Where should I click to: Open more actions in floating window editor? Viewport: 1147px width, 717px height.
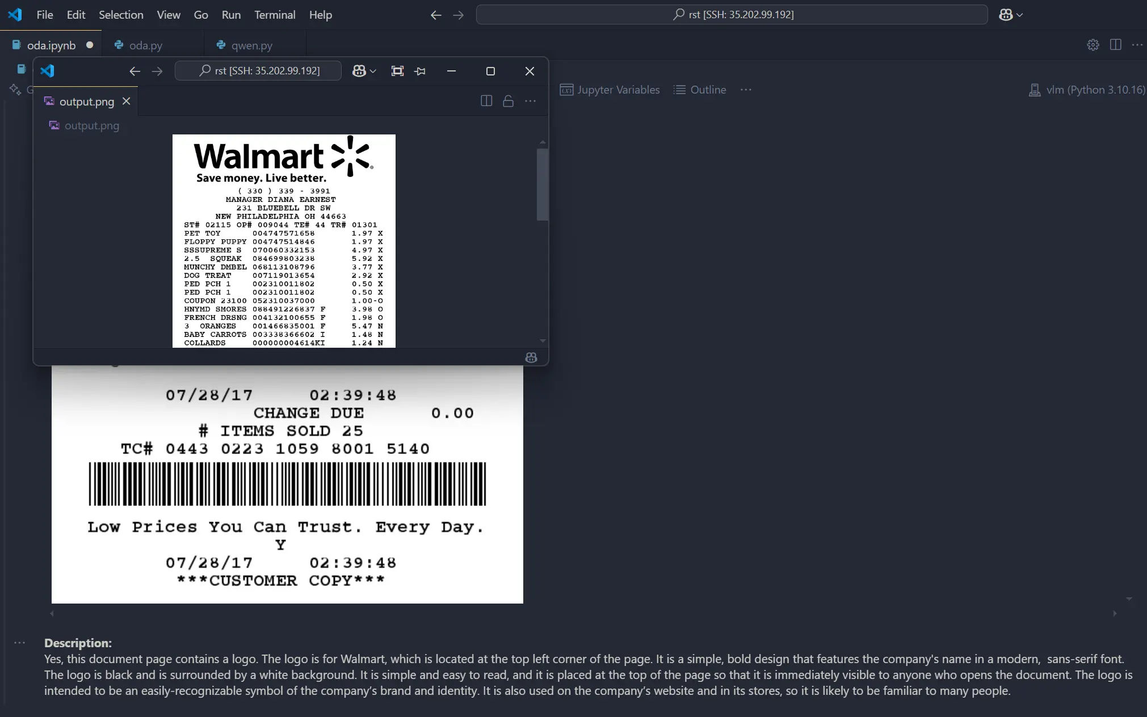[x=531, y=101]
